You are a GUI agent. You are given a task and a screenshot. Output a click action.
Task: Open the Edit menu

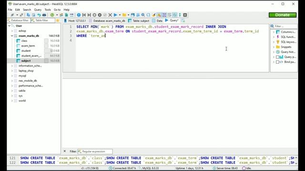point(18,9)
